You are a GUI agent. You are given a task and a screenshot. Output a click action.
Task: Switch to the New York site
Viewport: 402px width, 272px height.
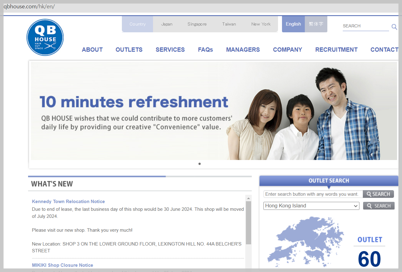click(261, 24)
